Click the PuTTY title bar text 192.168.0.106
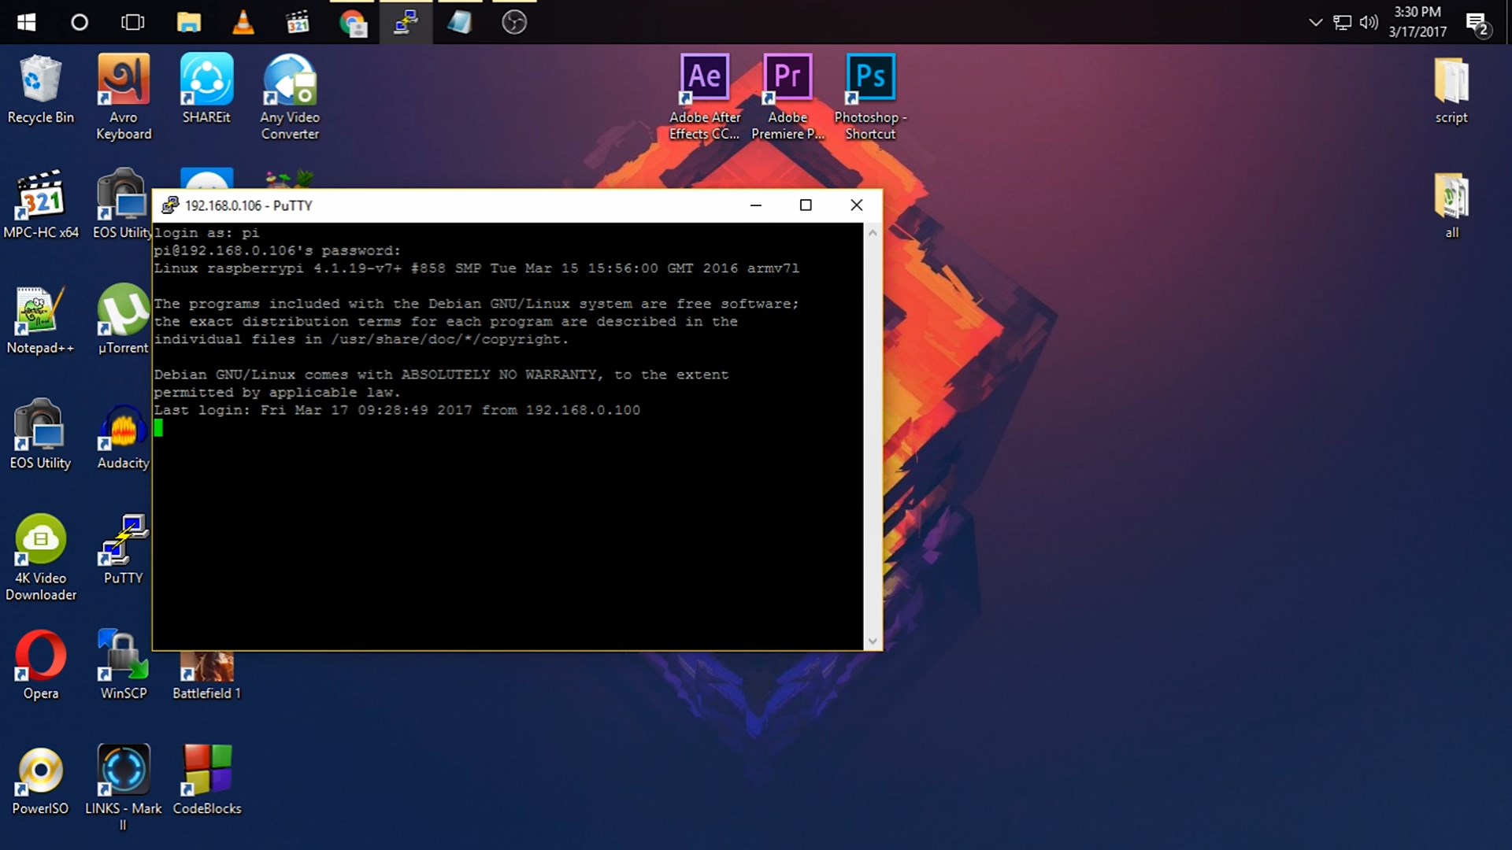1512x850 pixels. (223, 205)
